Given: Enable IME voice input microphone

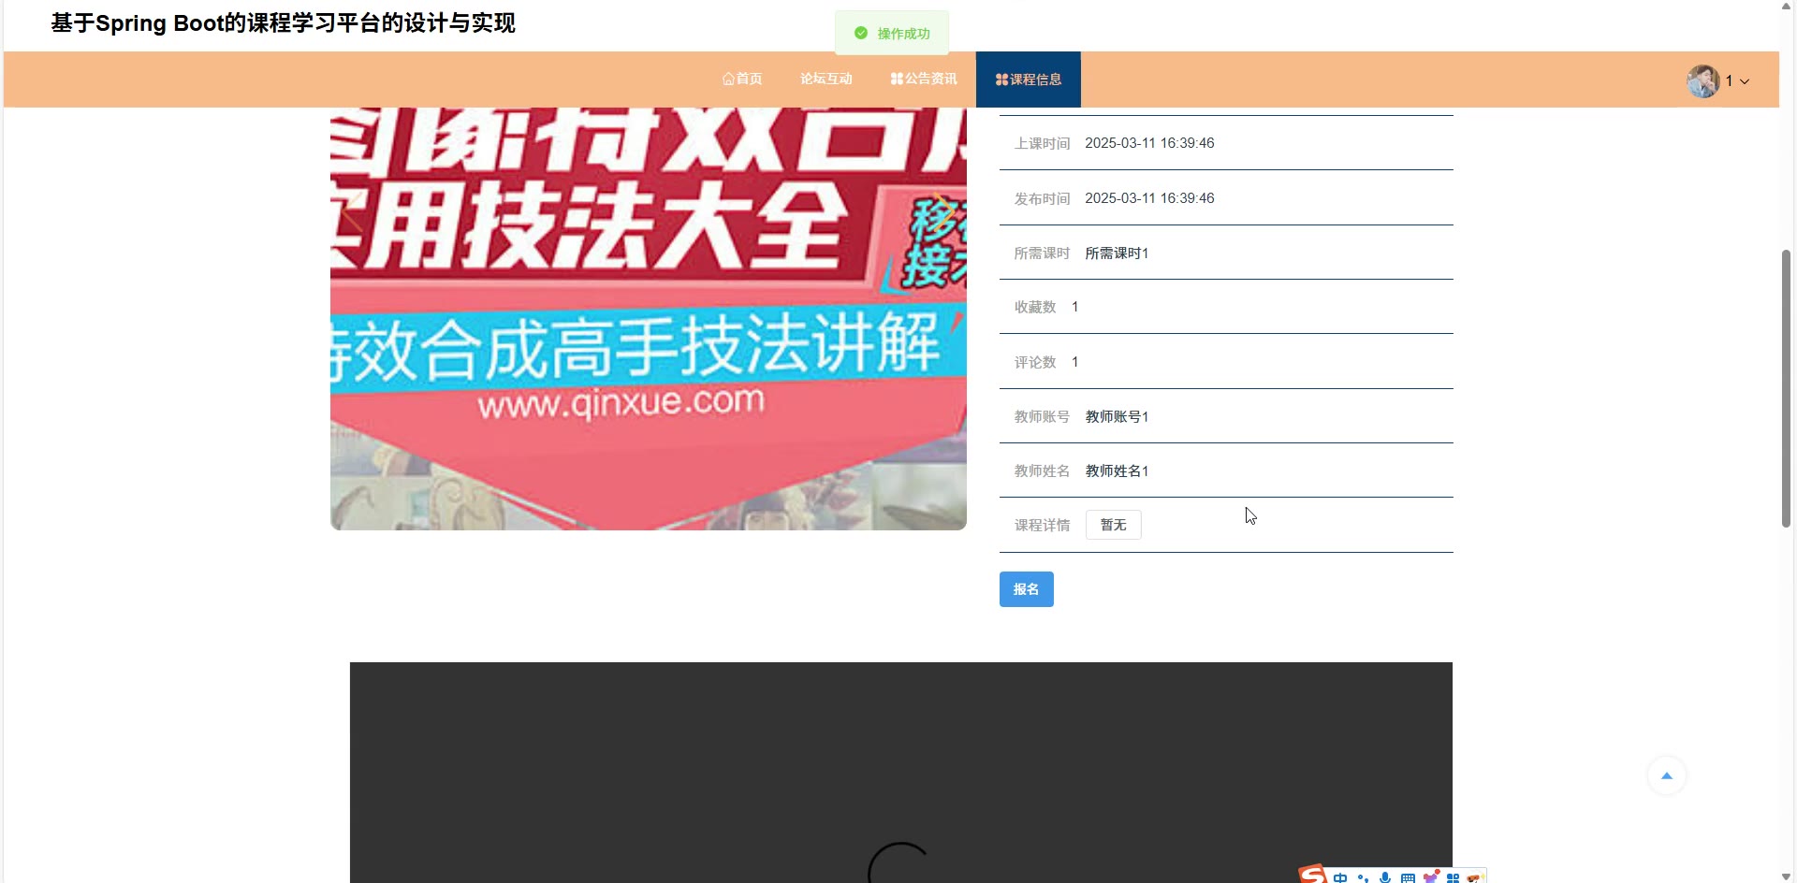Looking at the screenshot, I should pyautogui.click(x=1385, y=877).
